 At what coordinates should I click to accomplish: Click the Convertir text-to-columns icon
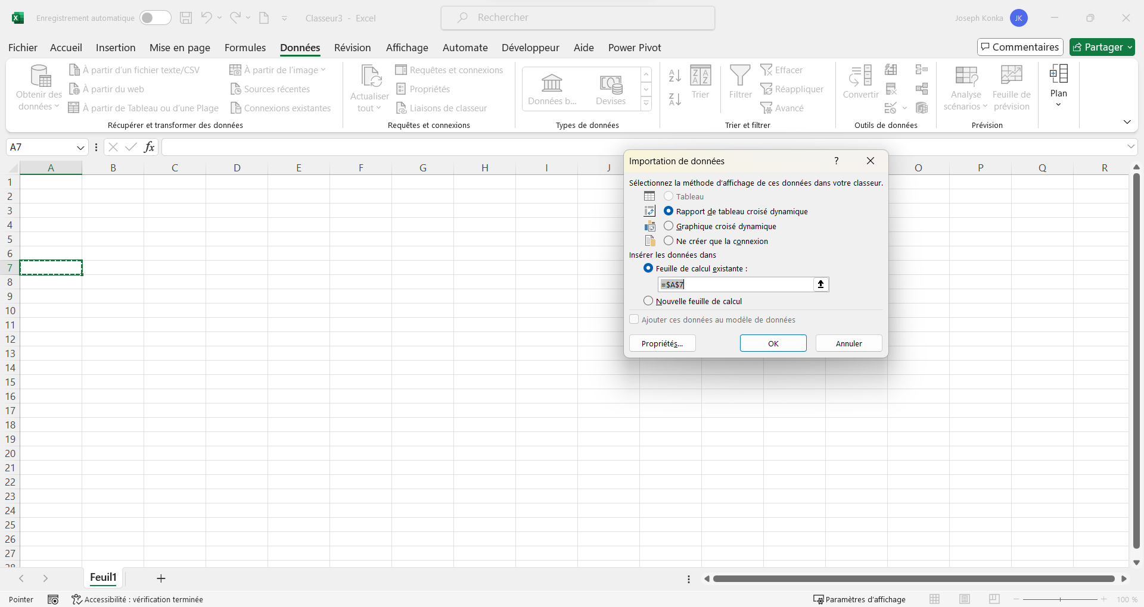(x=860, y=76)
